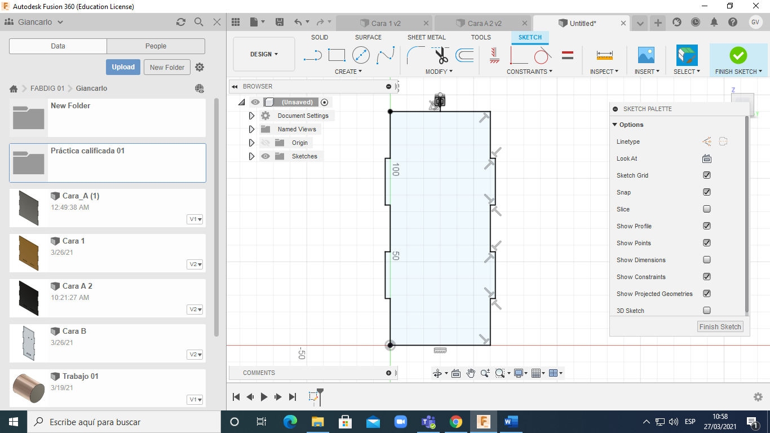Select the 2-Point Rectangle sketch tool
The image size is (770, 433).
pos(337,55)
